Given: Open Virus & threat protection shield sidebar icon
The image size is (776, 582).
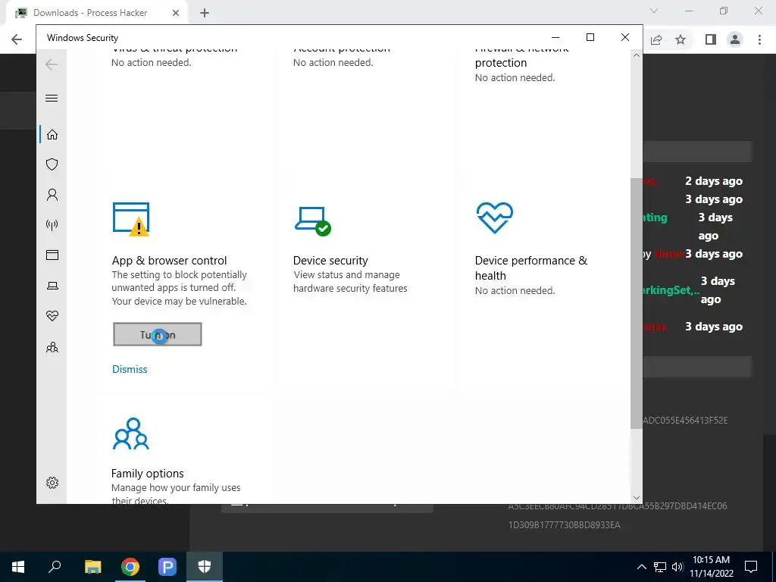Looking at the screenshot, I should tap(52, 164).
